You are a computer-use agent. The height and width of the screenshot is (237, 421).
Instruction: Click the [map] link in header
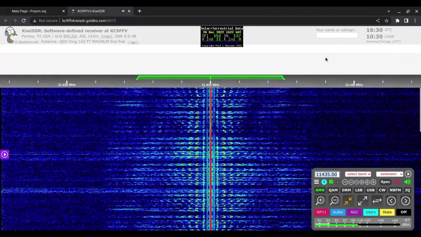point(106,36)
